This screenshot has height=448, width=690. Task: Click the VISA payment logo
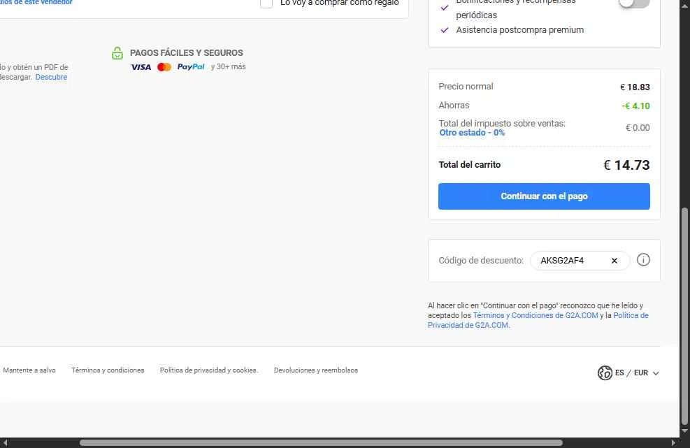tap(141, 67)
